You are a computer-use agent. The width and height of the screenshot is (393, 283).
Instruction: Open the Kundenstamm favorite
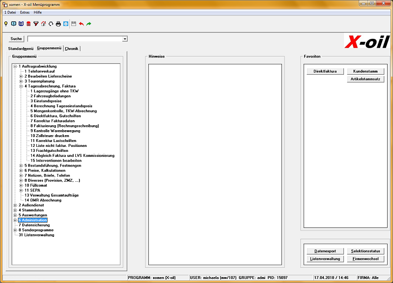(365, 71)
